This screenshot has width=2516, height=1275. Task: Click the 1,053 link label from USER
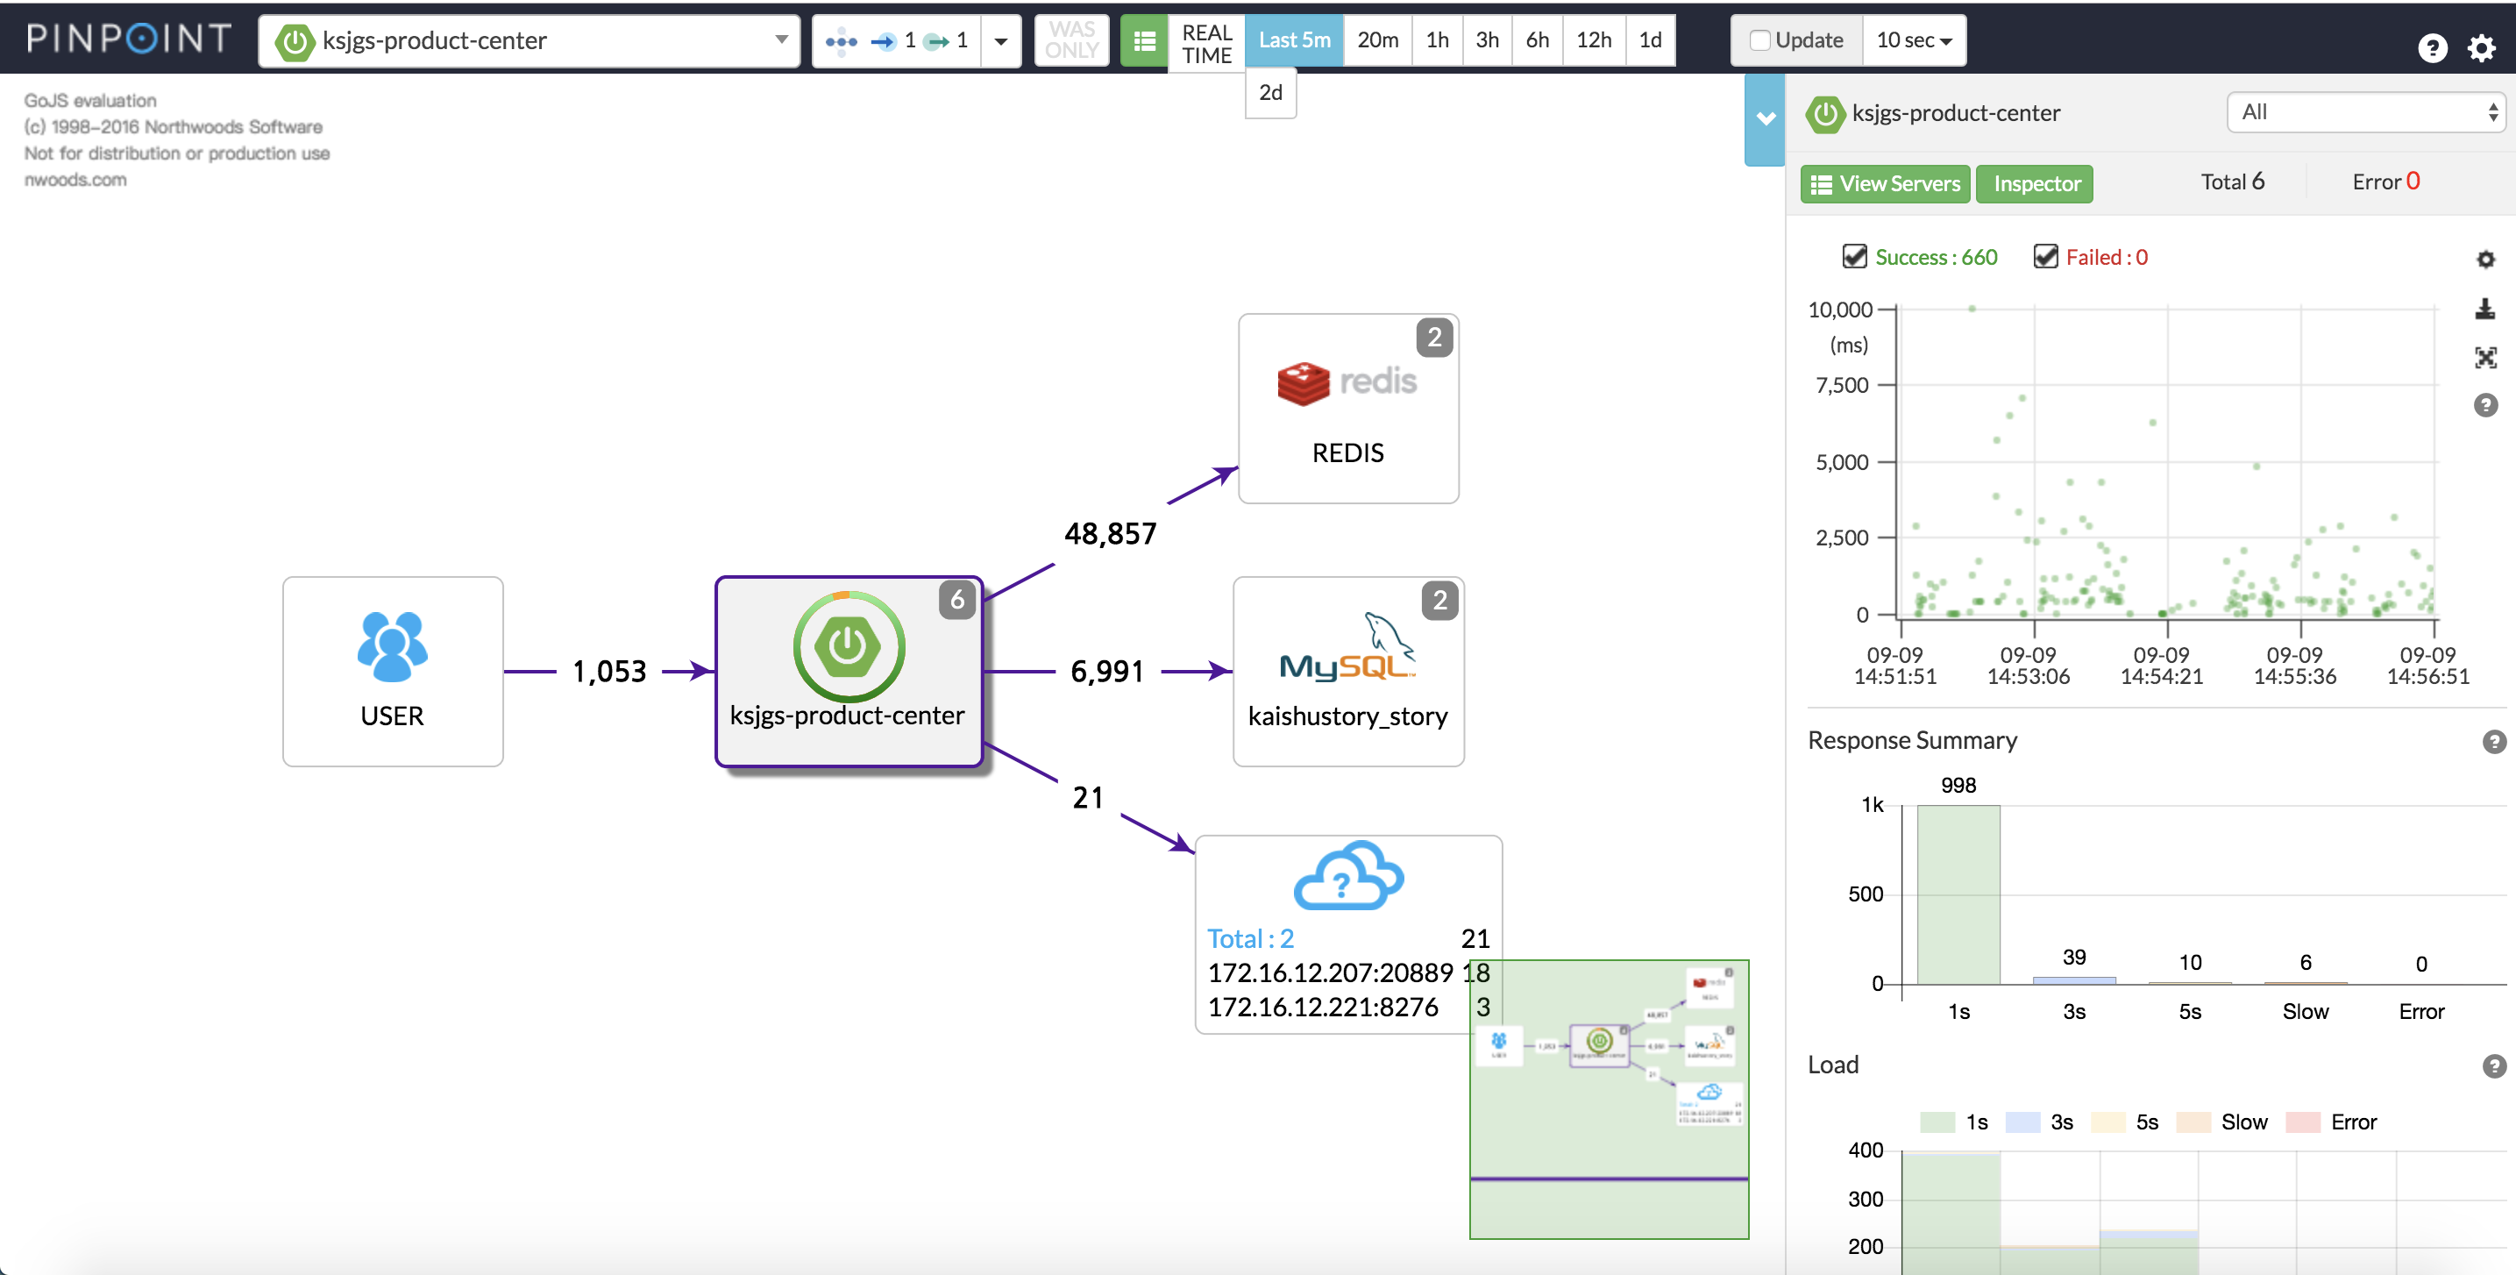click(609, 671)
